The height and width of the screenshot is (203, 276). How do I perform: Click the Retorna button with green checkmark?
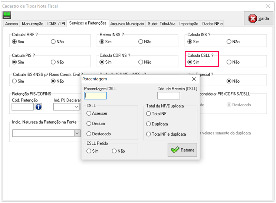click(x=182, y=150)
